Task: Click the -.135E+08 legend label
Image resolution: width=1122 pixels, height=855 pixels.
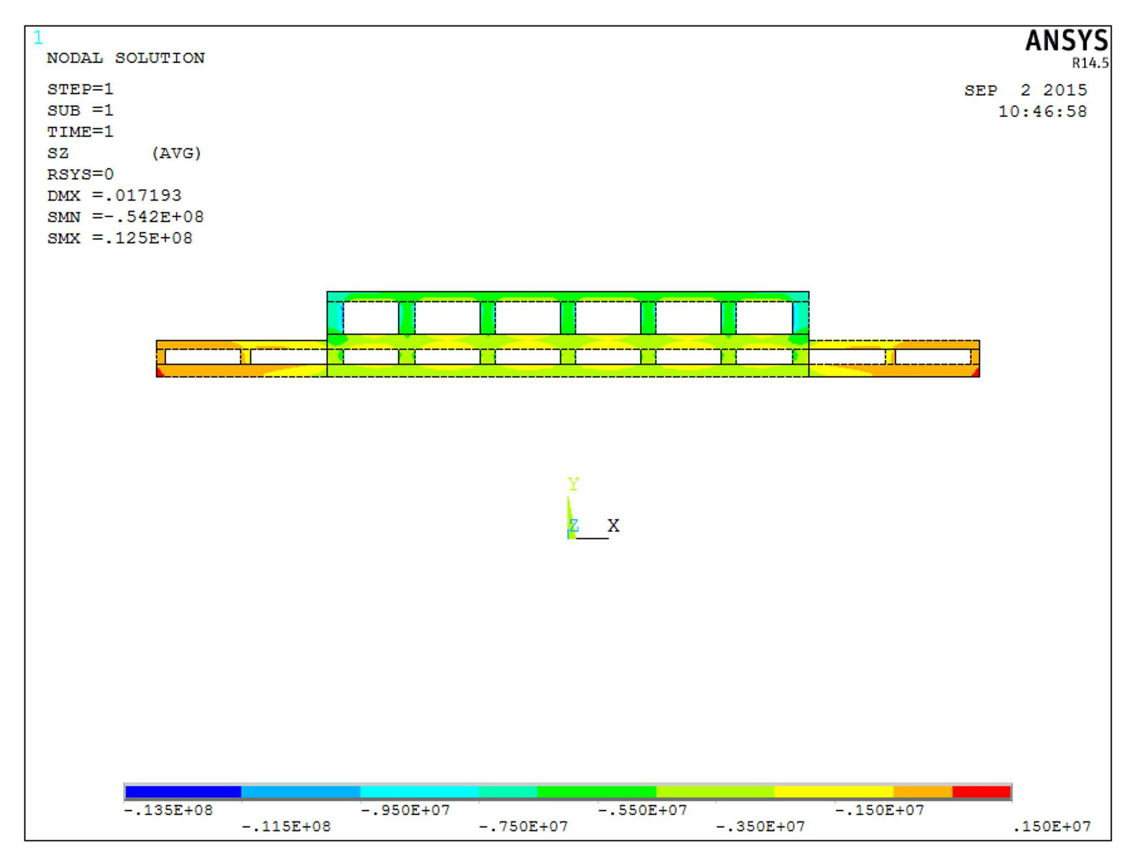Action: [168, 811]
